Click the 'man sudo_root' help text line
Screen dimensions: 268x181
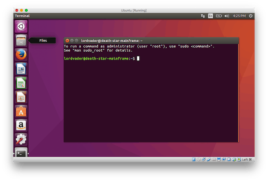[x=98, y=50]
